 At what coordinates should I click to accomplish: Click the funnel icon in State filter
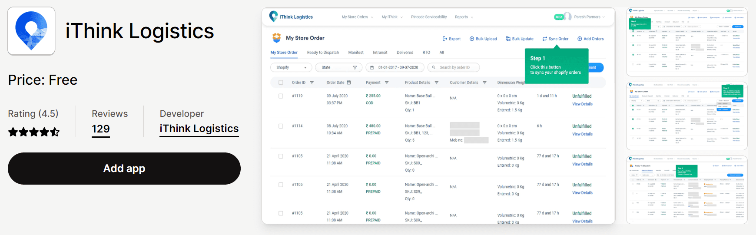(x=355, y=67)
